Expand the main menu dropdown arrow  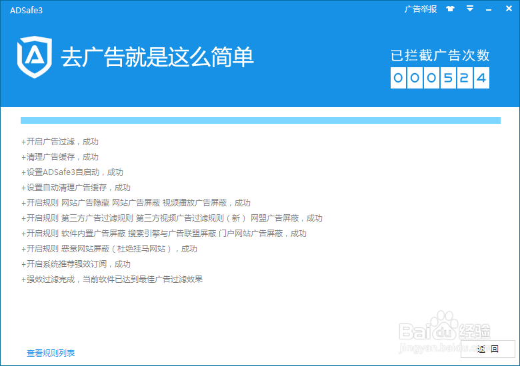tap(470, 9)
